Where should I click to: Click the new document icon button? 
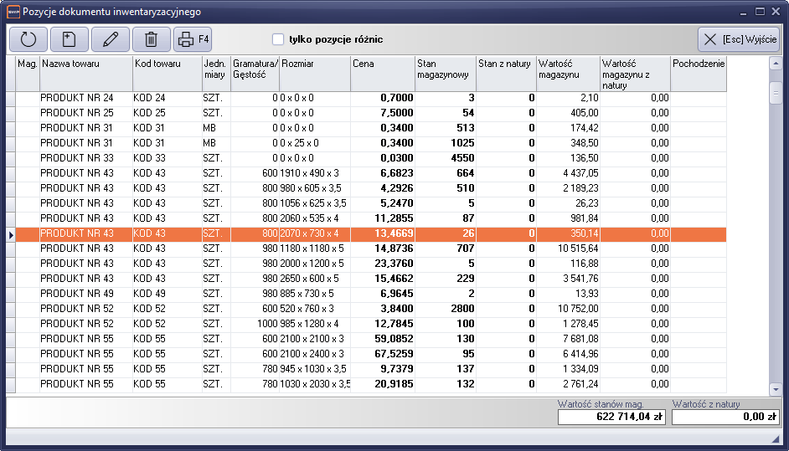point(70,39)
